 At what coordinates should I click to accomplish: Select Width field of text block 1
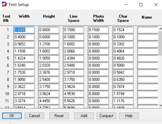point(24,30)
